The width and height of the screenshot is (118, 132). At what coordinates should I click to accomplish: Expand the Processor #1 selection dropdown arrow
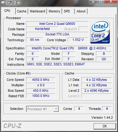point(56,109)
